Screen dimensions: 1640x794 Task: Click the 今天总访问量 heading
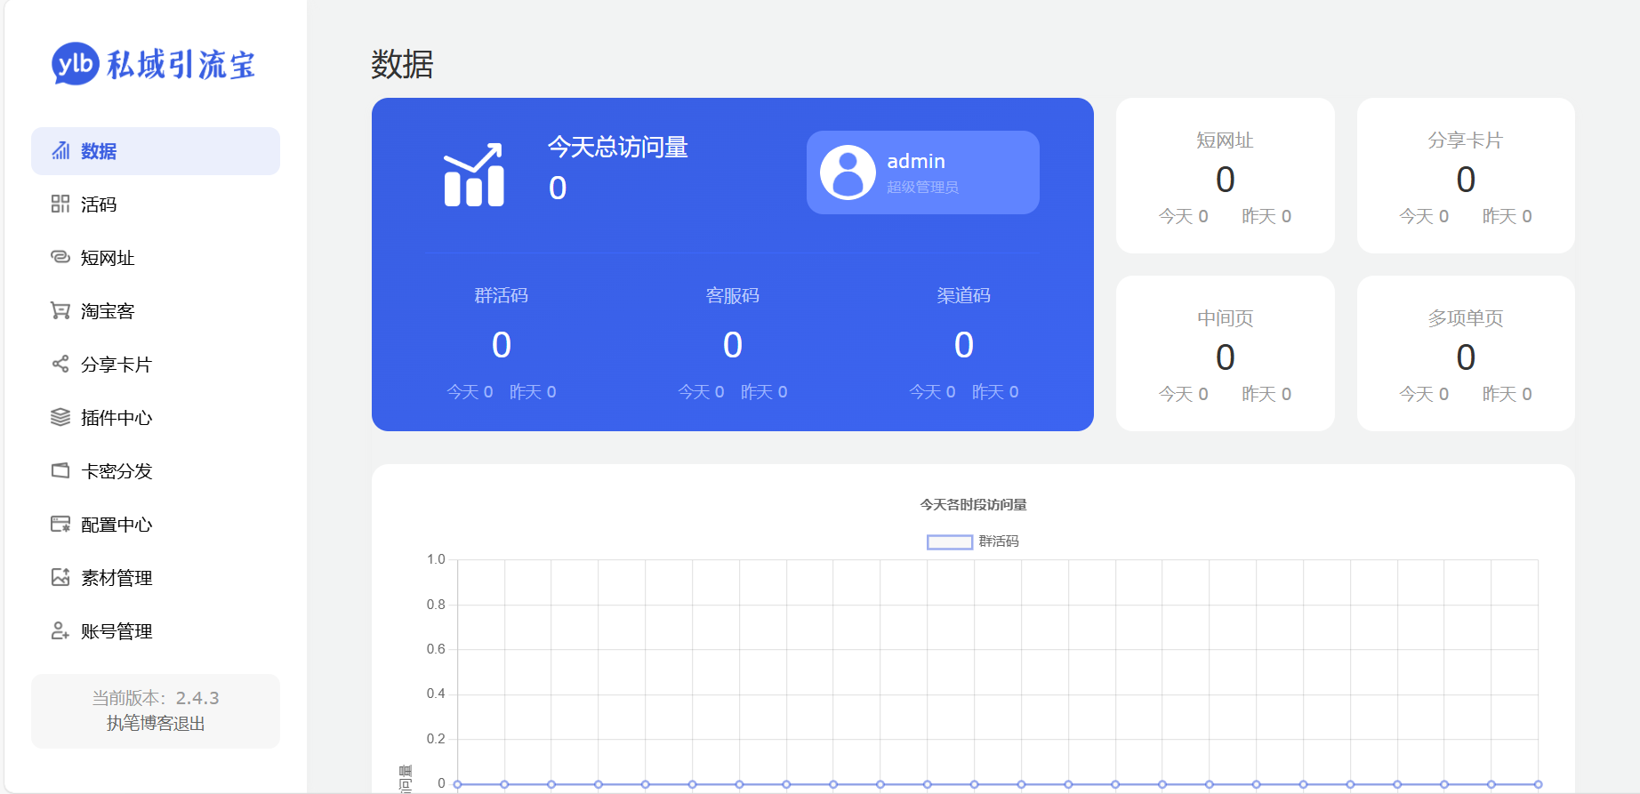tap(618, 147)
